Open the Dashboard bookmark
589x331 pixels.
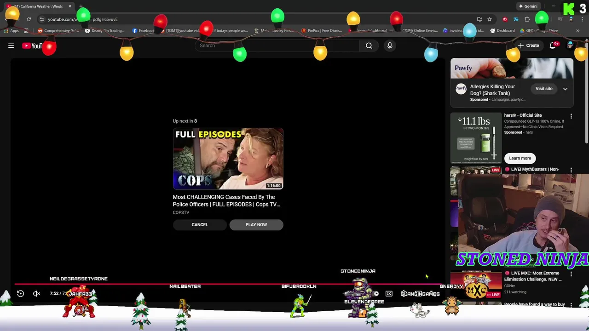(x=502, y=31)
